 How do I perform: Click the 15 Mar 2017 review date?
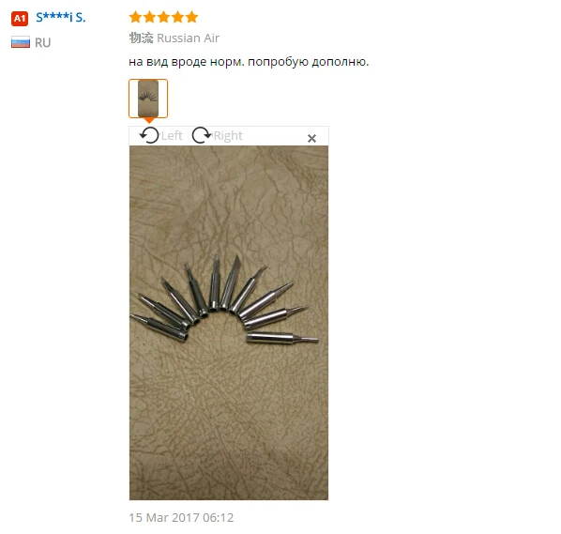pos(181,517)
